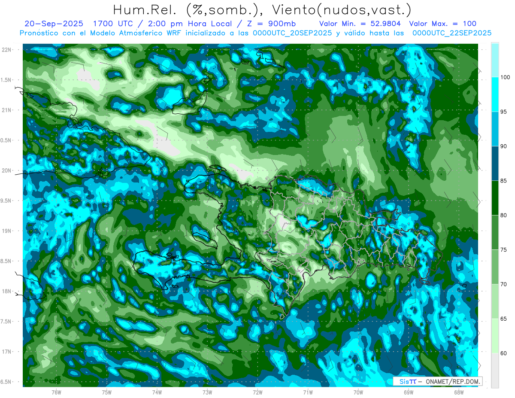The height and width of the screenshot is (398, 515).
Task: Click the colorbar label '80'
Action: pos(505,215)
